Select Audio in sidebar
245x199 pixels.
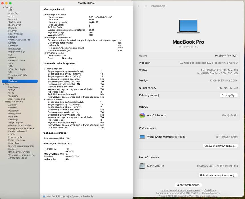(x=11, y=16)
